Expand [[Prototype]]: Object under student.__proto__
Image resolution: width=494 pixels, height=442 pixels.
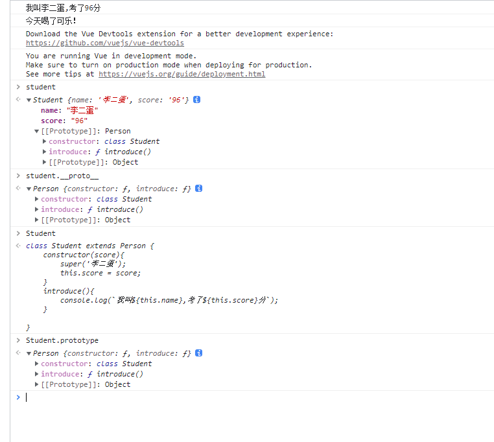pos(36,220)
